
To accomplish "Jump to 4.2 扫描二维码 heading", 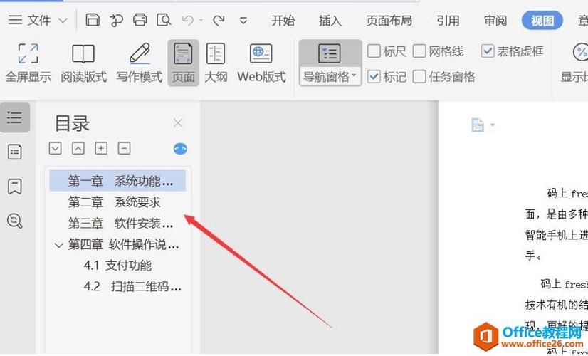I will (x=132, y=287).
